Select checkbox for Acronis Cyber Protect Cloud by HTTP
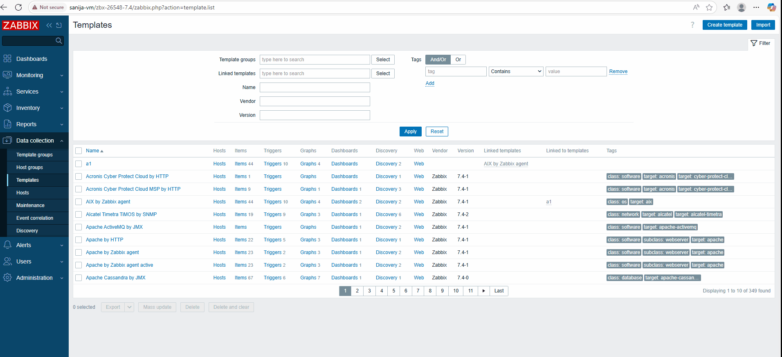Viewport: 782px width, 357px height. click(79, 176)
